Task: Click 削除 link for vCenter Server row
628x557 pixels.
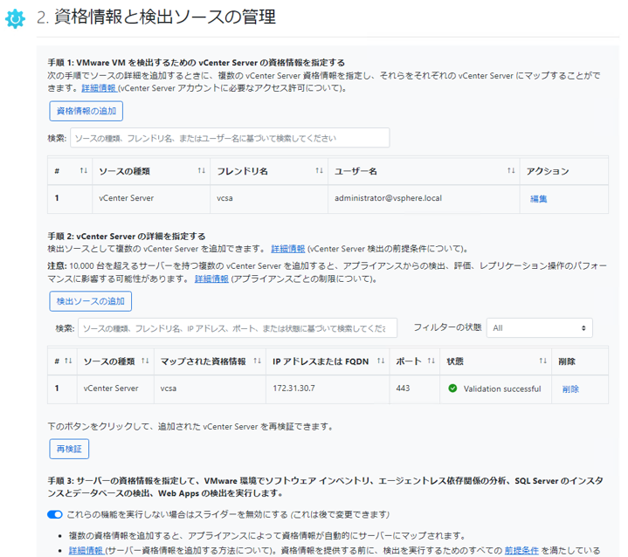Action: coord(570,389)
